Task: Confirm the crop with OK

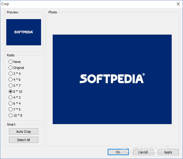Action: point(118,152)
